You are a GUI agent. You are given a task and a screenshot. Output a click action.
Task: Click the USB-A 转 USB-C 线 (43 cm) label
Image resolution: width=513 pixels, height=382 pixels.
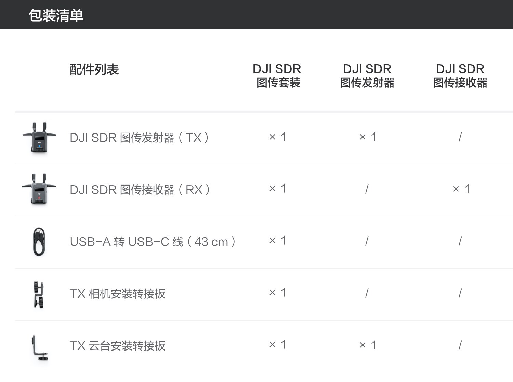tap(153, 242)
